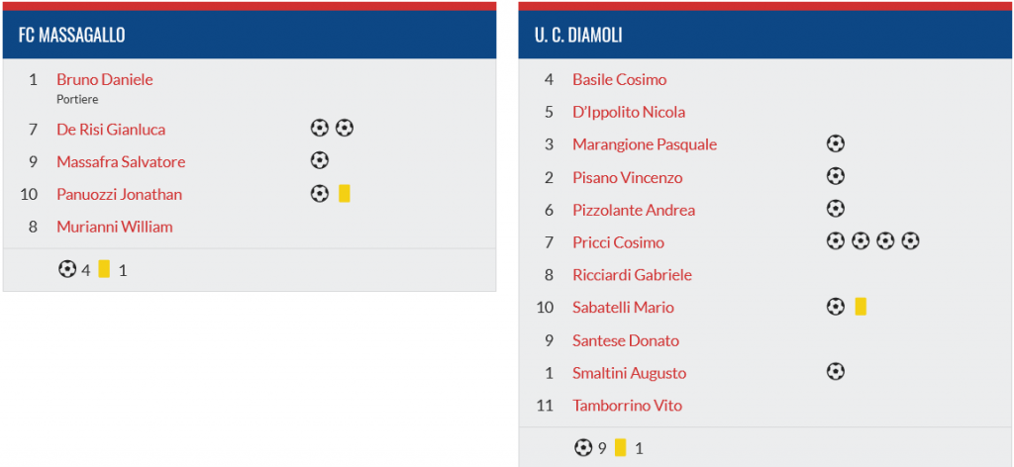The image size is (1014, 467).
Task: Click Smaltini Augusto's goal ball icon
Action: point(836,371)
